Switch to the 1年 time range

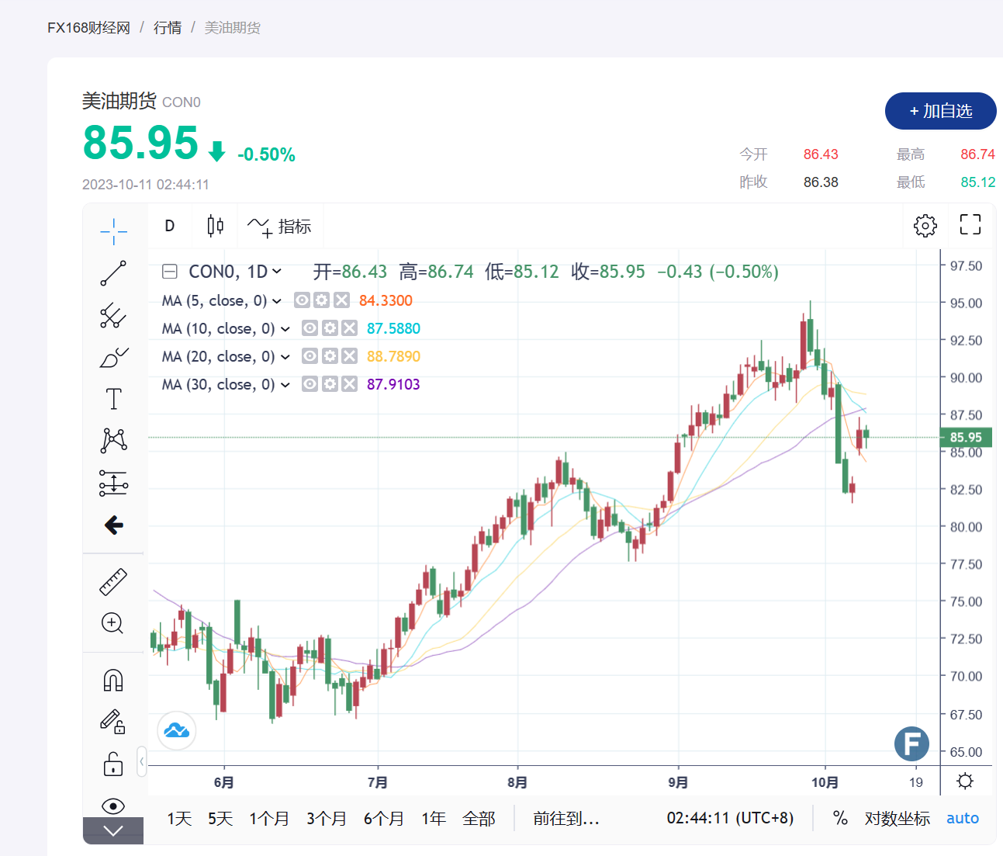(x=433, y=818)
